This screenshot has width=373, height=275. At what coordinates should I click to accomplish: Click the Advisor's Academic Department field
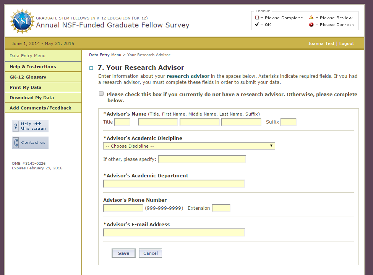pos(174,184)
